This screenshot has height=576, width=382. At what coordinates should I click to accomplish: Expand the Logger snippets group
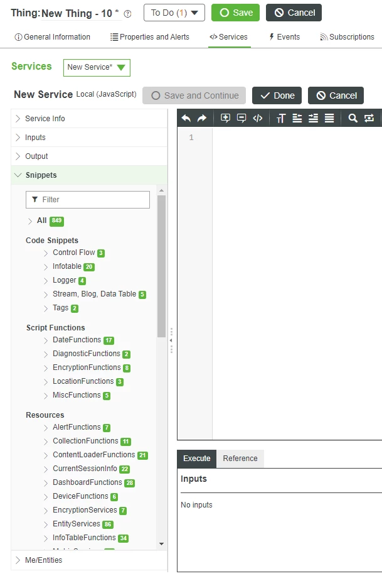(x=46, y=281)
